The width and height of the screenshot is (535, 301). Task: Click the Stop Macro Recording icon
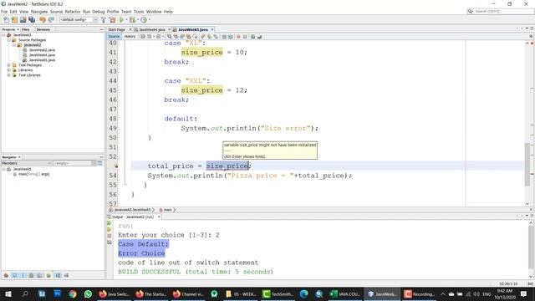pos(245,37)
